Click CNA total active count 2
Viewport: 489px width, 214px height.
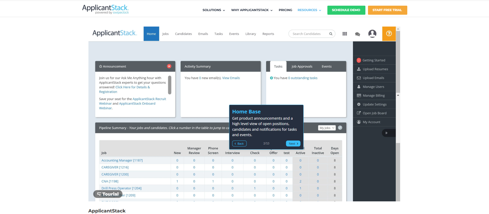coord(300,181)
